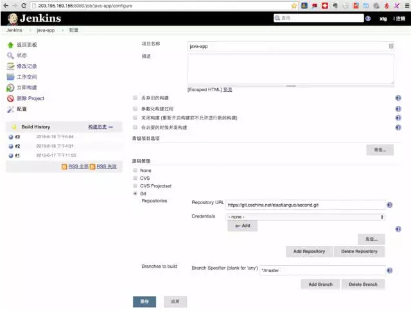Image resolution: width=411 pixels, height=312 pixels.
Task: Click the grey apply button
Action: tap(175, 302)
